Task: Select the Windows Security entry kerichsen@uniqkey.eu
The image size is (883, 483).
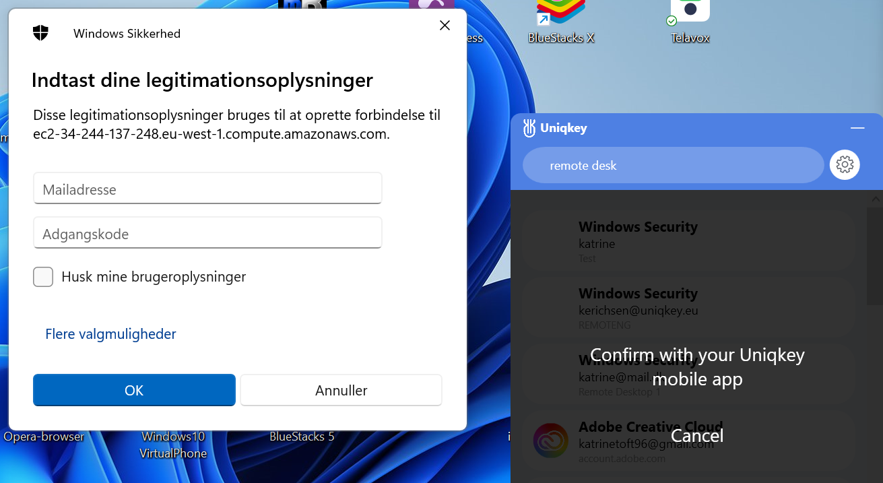Action: [689, 307]
